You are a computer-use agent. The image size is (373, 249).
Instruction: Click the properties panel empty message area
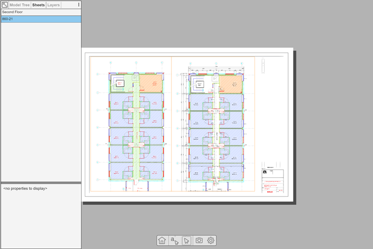pos(25,188)
